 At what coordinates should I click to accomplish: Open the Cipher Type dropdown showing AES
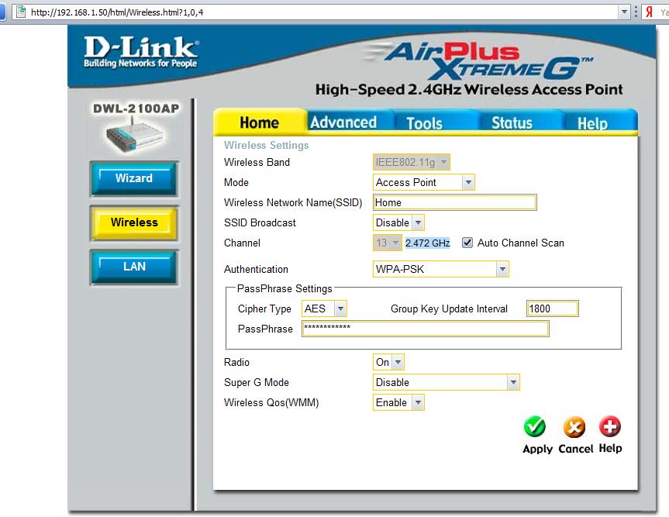point(324,308)
